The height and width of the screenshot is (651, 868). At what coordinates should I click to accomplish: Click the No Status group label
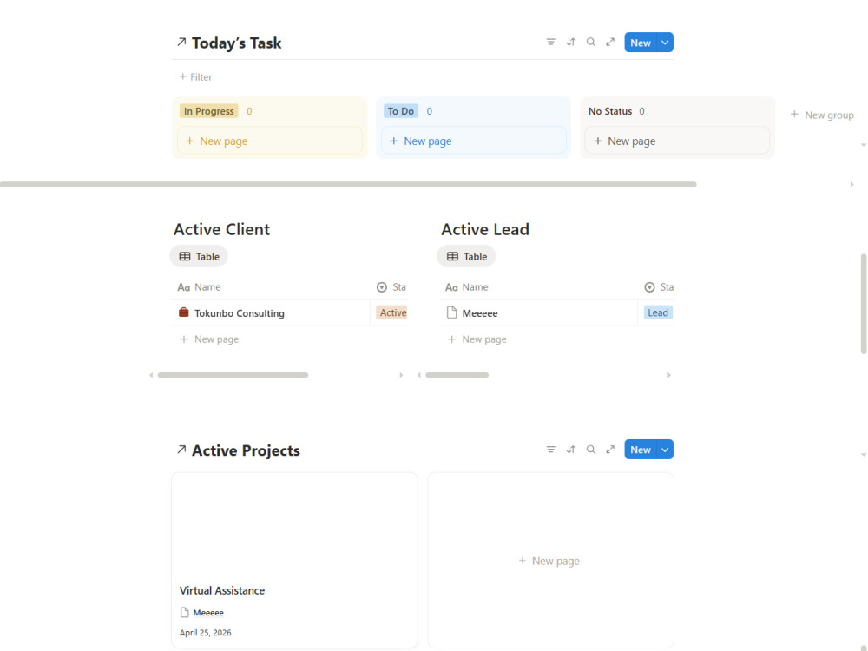tap(610, 111)
